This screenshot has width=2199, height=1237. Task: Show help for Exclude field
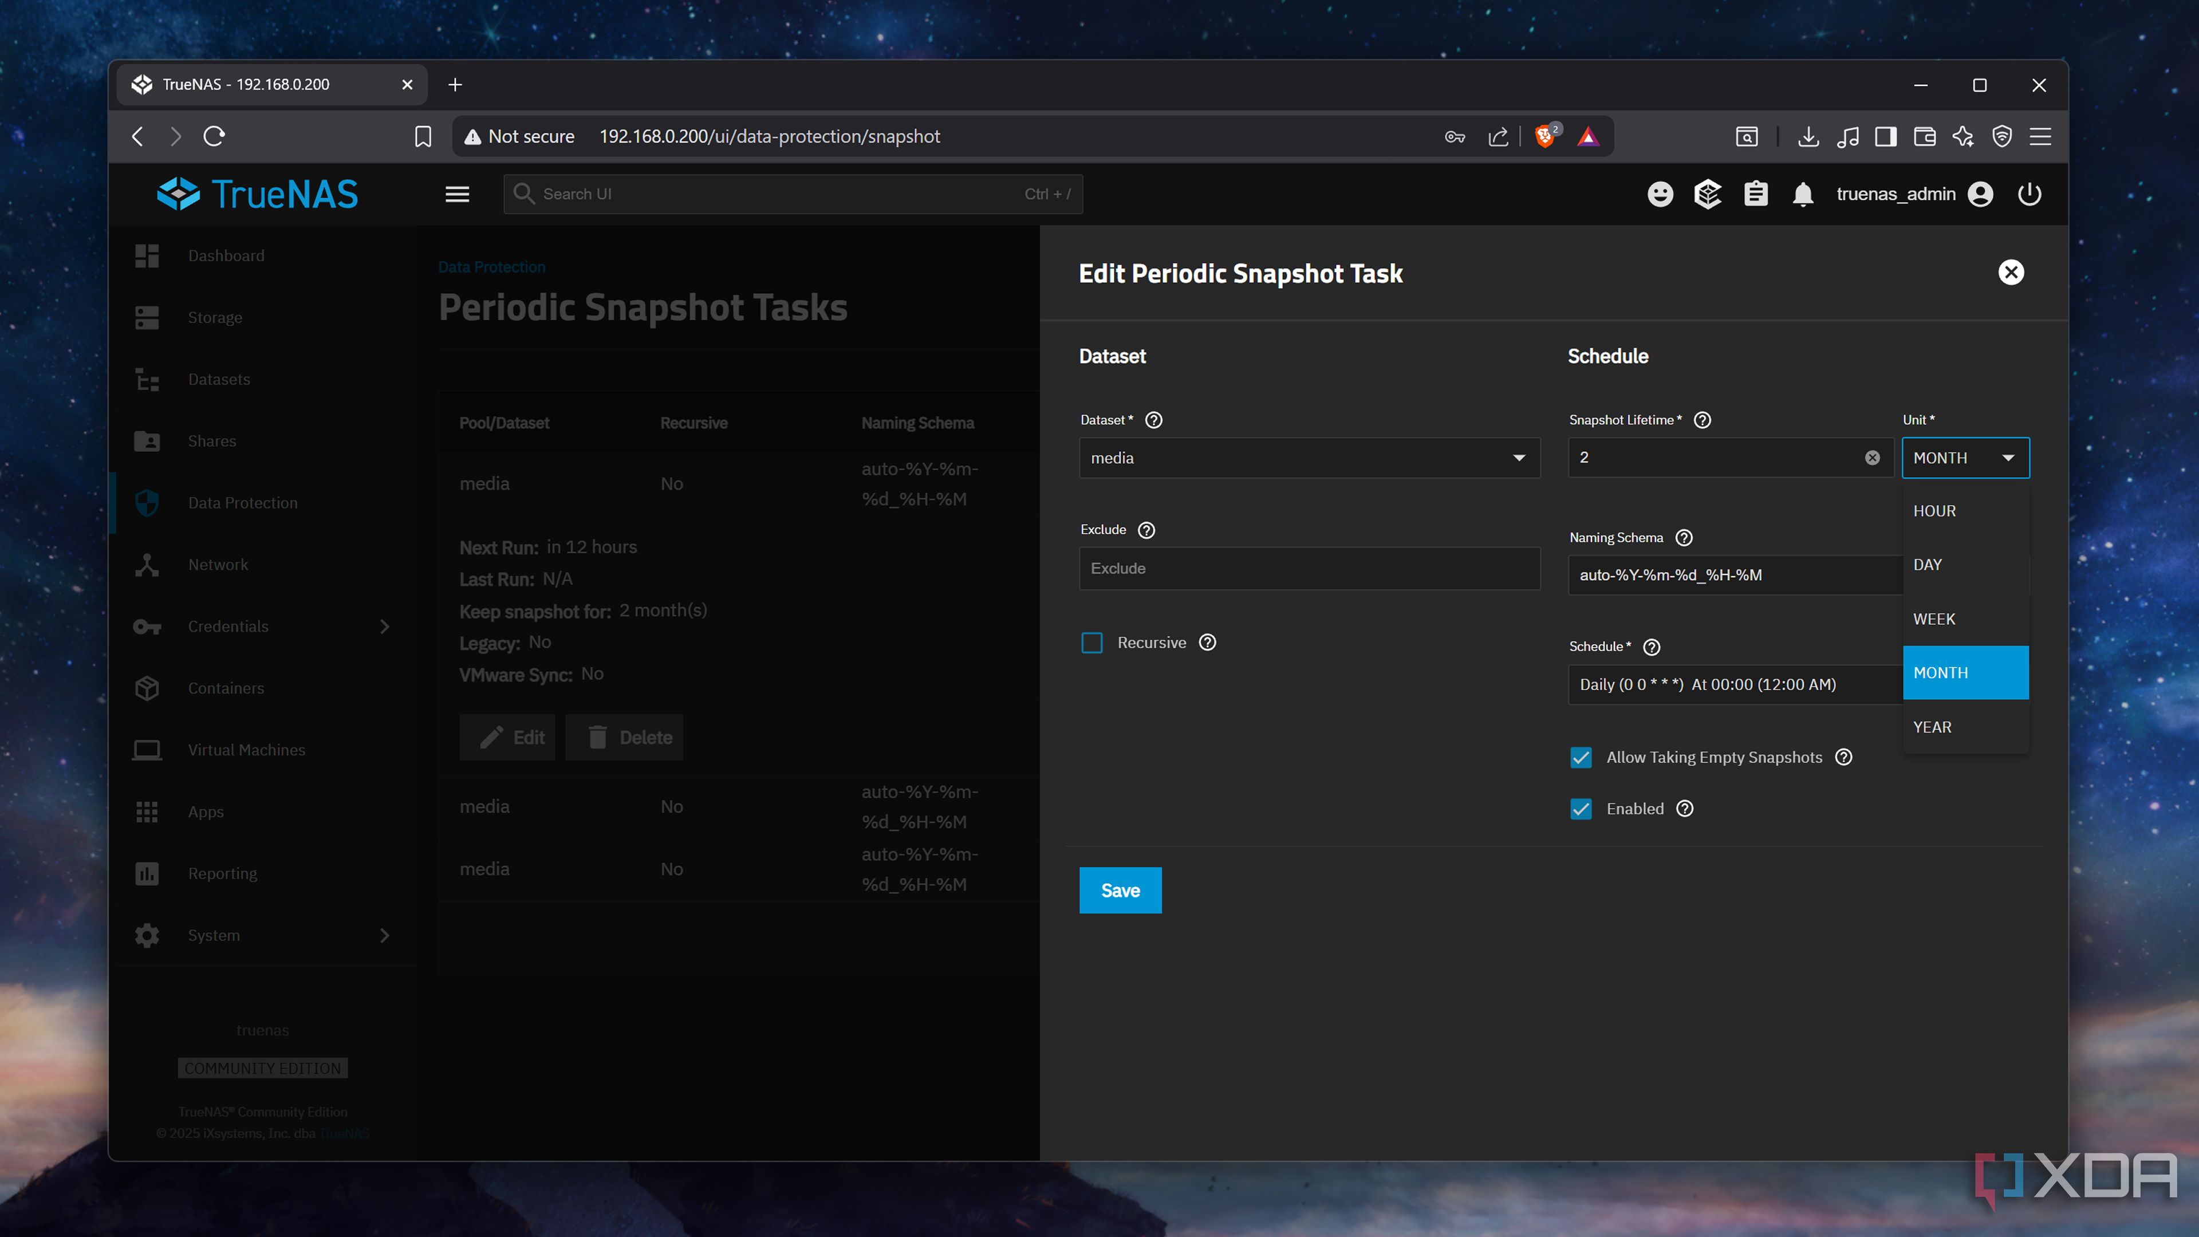point(1146,530)
